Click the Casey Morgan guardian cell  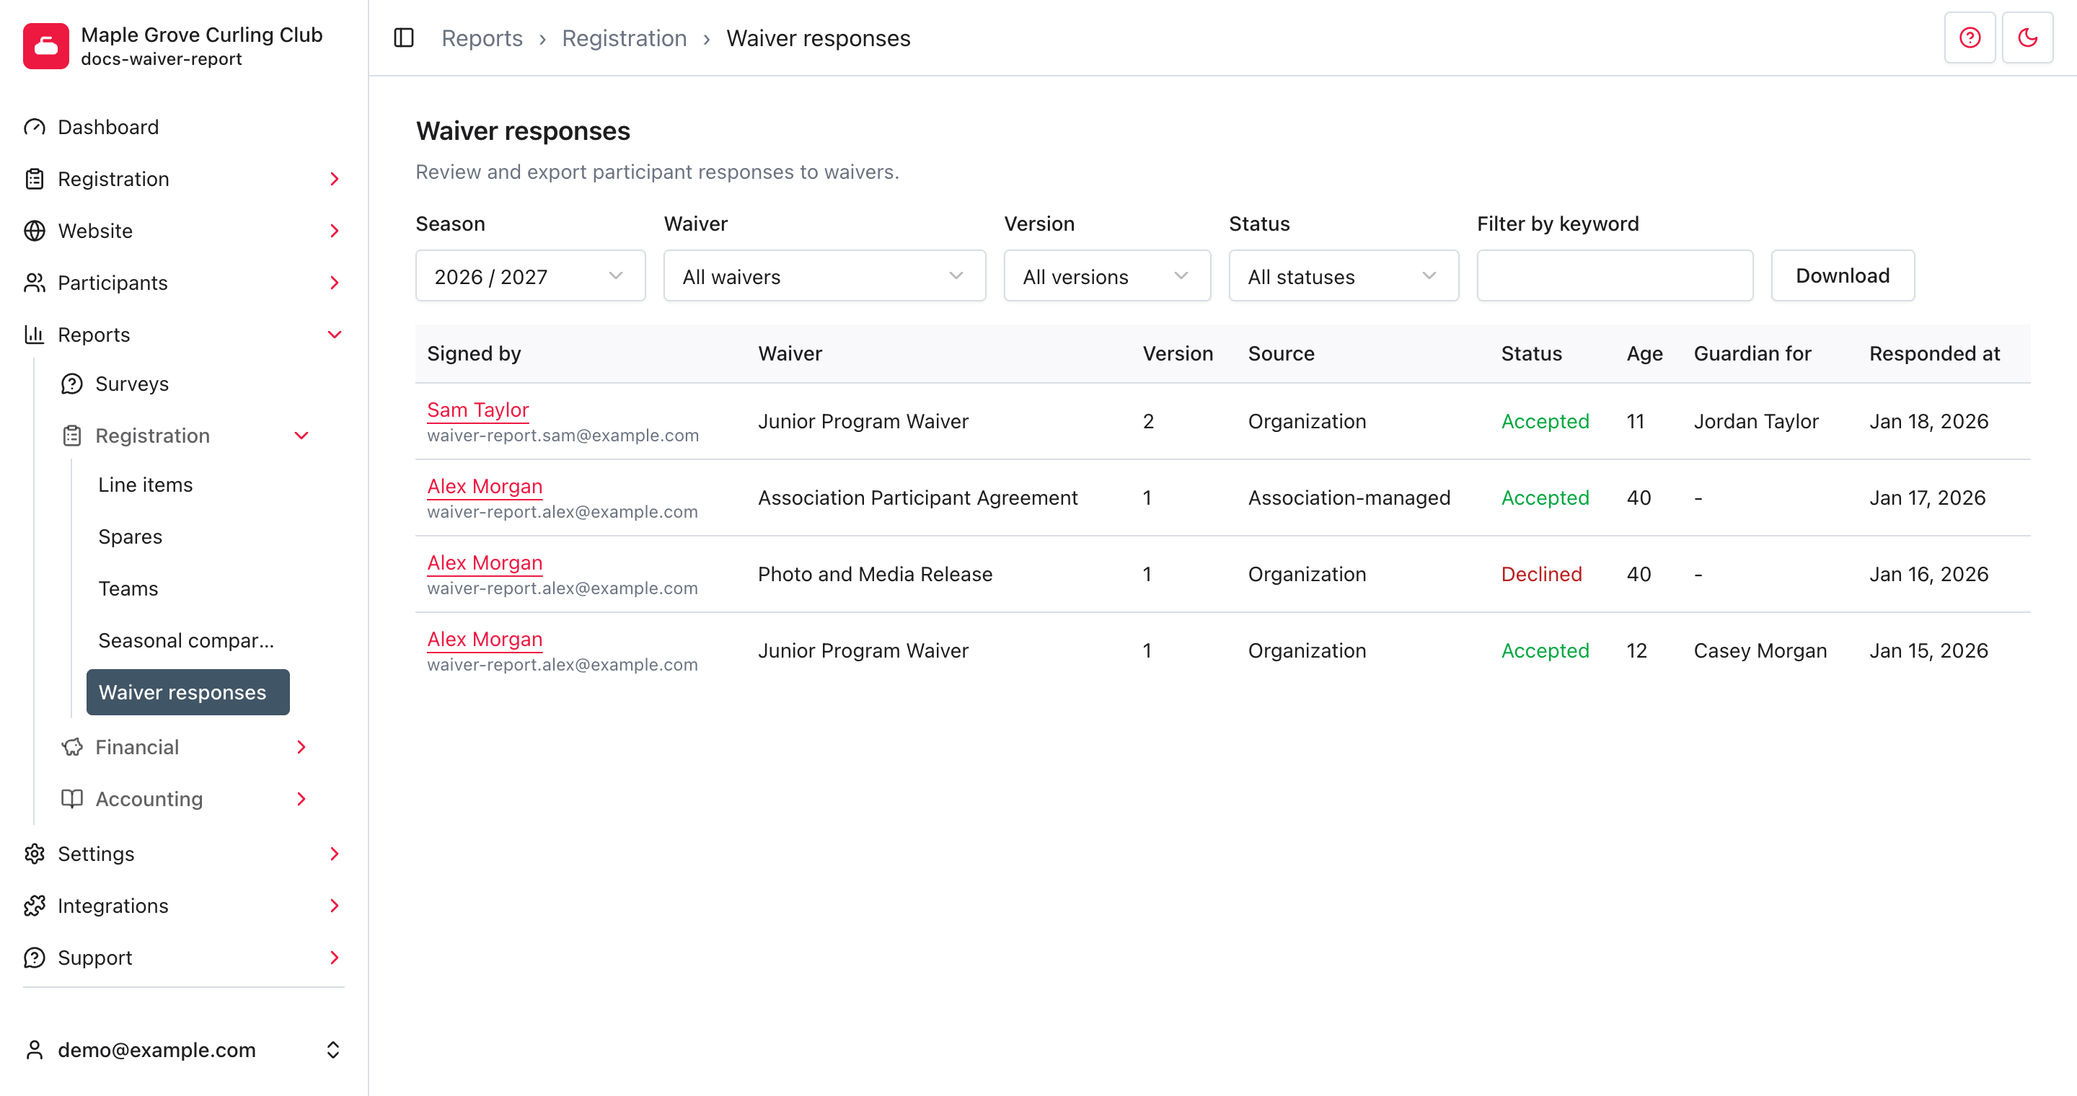(1760, 651)
